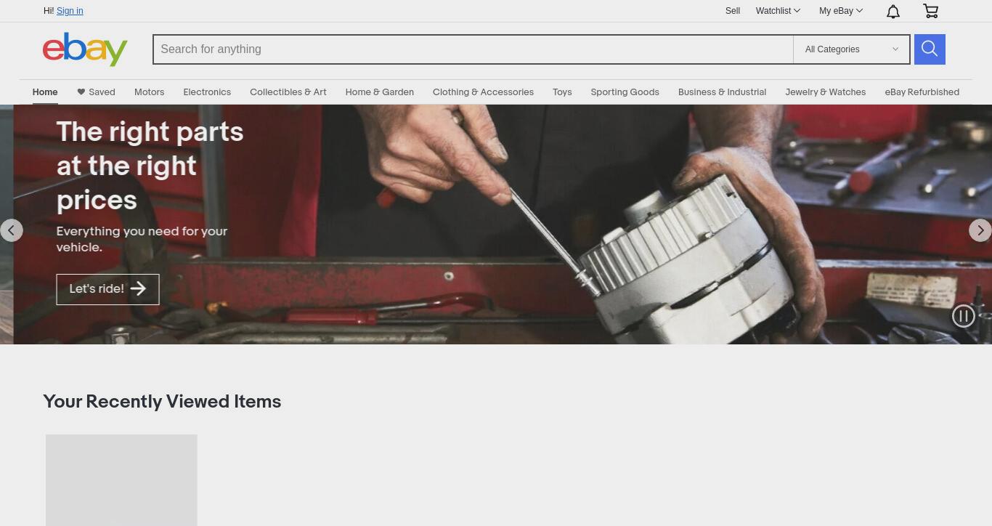This screenshot has width=992, height=526.
Task: Open Jewelry & Watches category
Action: 825,92
